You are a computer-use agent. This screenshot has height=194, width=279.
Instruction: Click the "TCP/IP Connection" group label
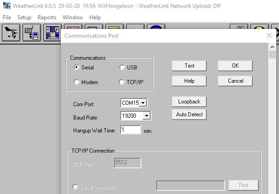click(93, 151)
